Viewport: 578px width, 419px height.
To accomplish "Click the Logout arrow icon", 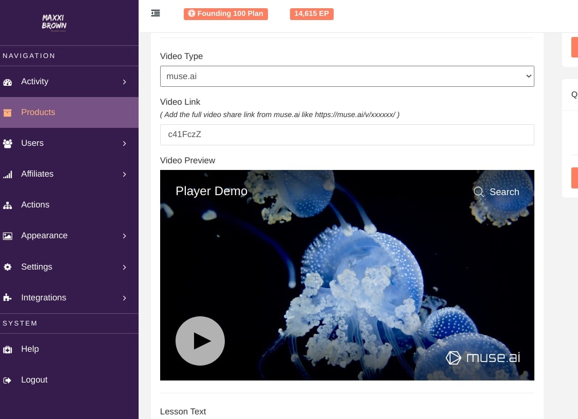I will coord(8,380).
